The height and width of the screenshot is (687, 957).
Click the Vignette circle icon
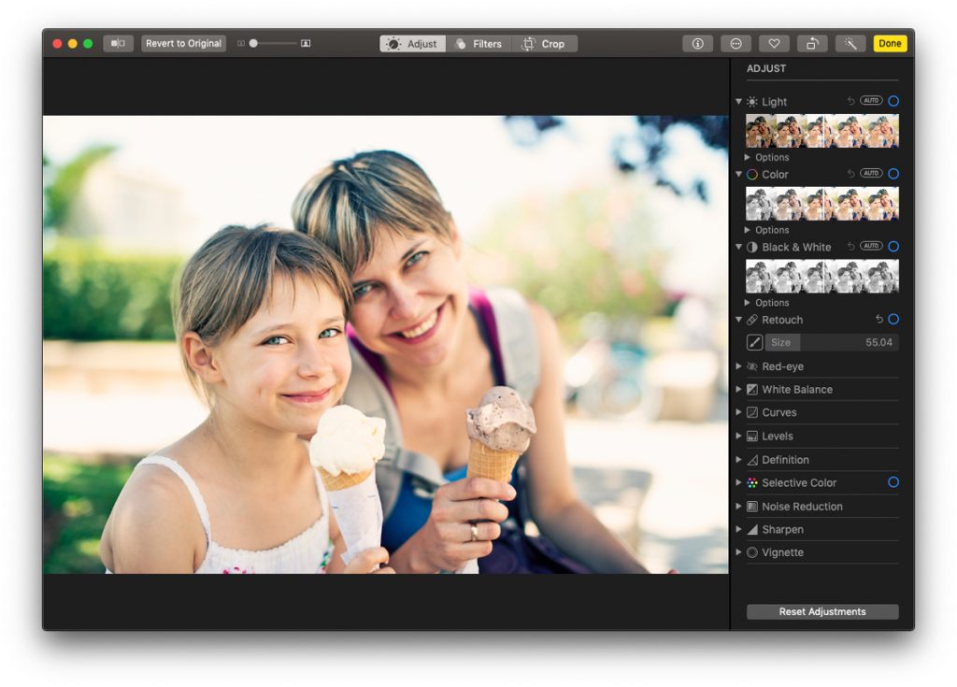tap(752, 552)
